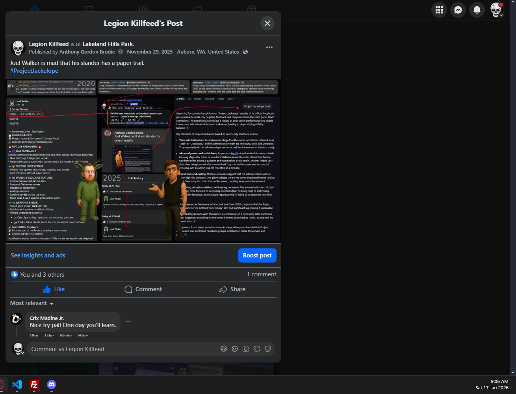Expand the Most relevant comment sort dropdown
This screenshot has width=516, height=394.
[32, 303]
